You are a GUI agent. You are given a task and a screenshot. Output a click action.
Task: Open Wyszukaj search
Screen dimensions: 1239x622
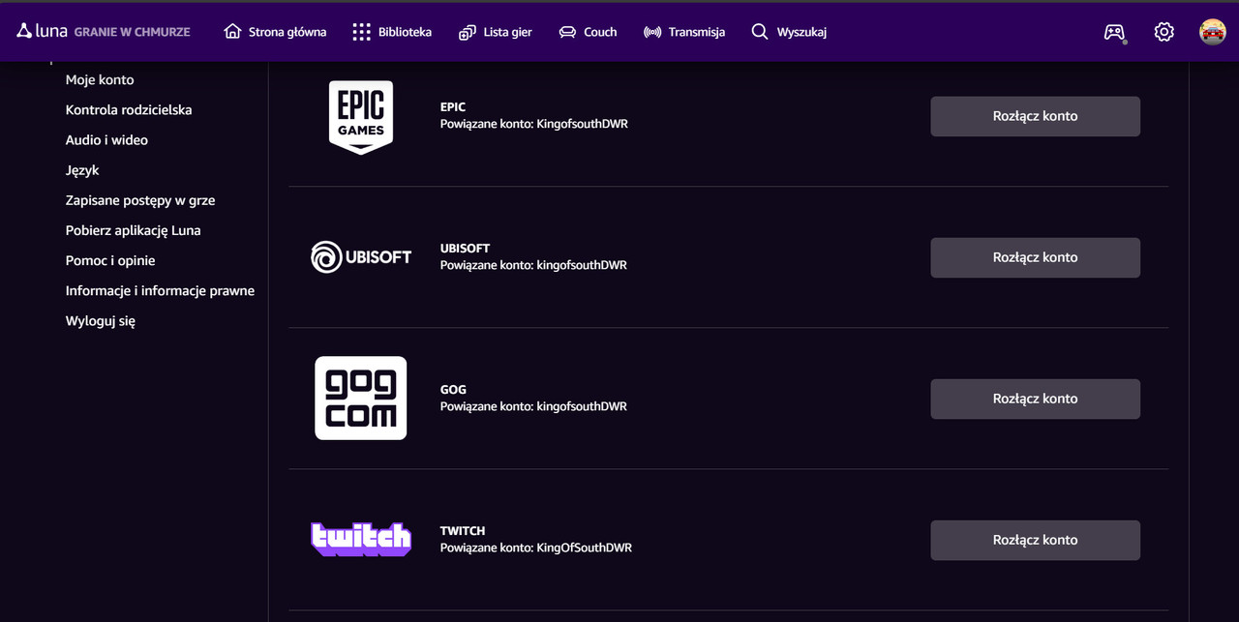point(789,32)
